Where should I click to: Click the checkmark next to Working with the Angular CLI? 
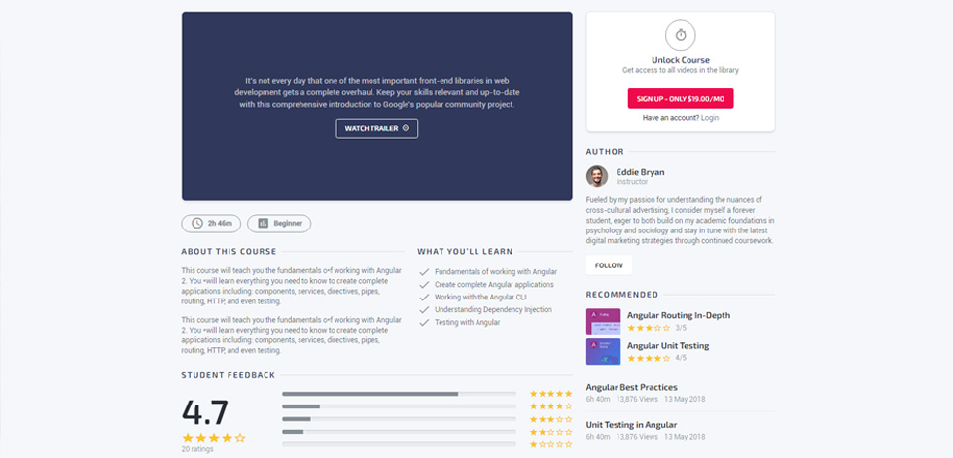point(424,298)
